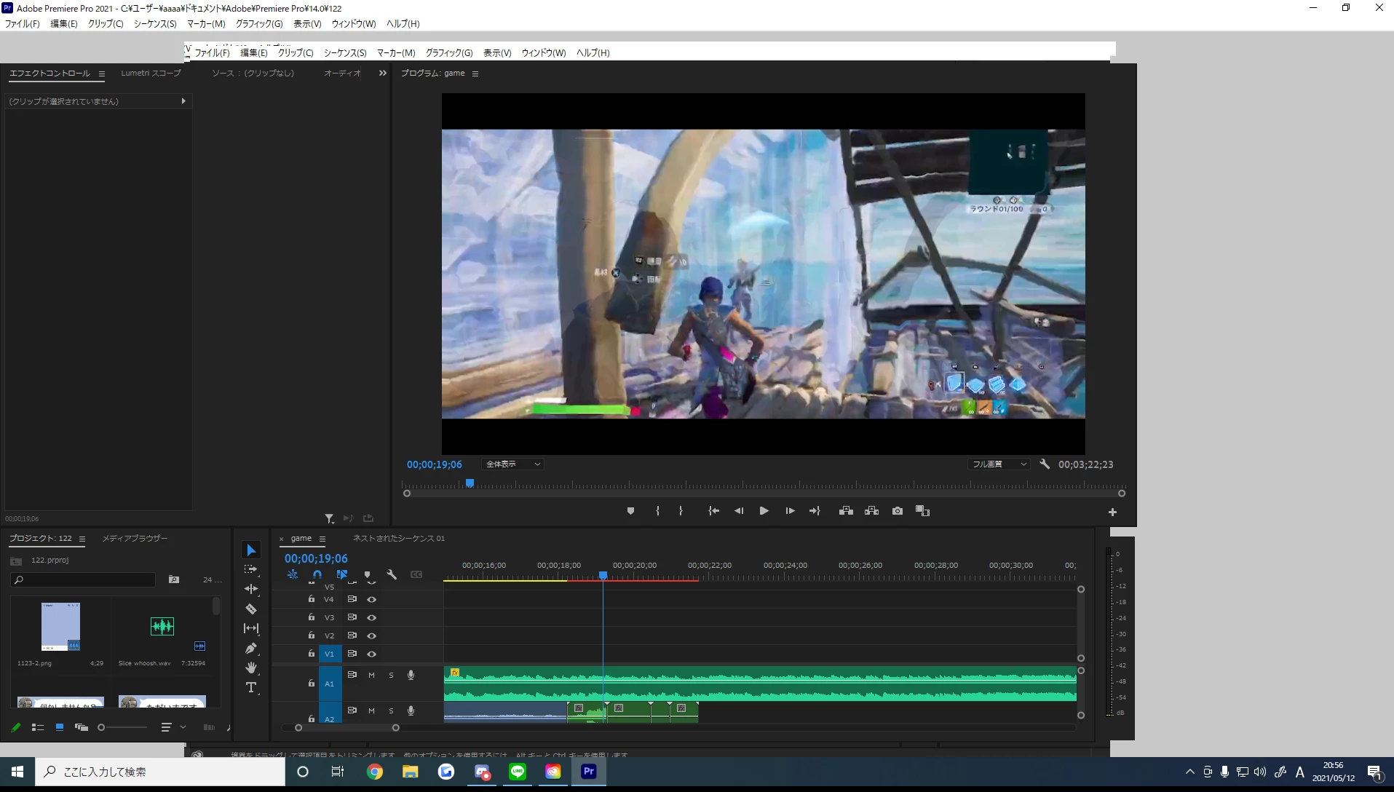Click the Extract button

point(871,511)
